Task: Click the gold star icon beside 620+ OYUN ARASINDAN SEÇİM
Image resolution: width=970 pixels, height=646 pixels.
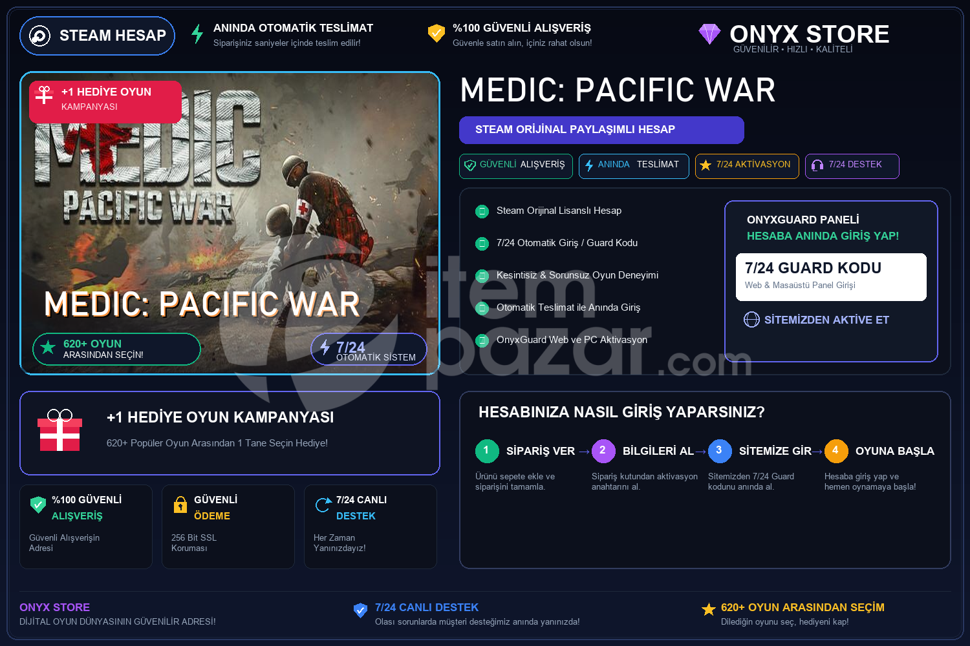Action: pos(708,609)
